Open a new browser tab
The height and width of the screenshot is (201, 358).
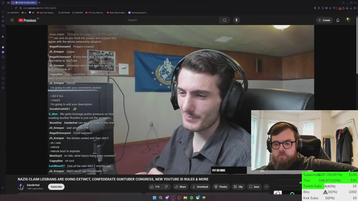click(x=39, y=3)
